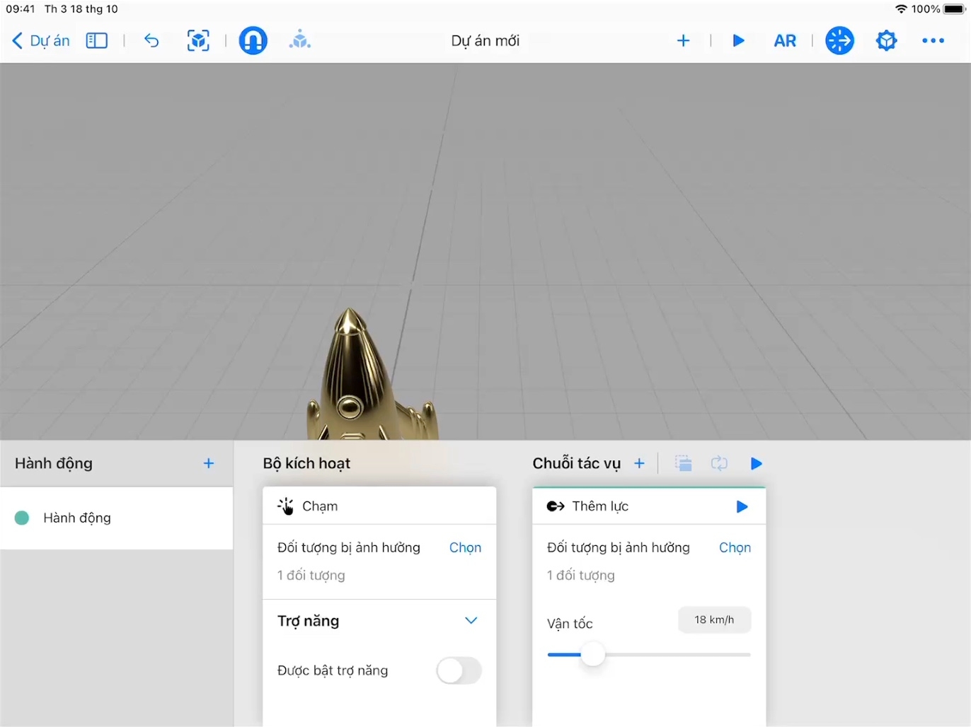Tap the green dot beside Hành động
The width and height of the screenshot is (971, 727).
(x=22, y=518)
